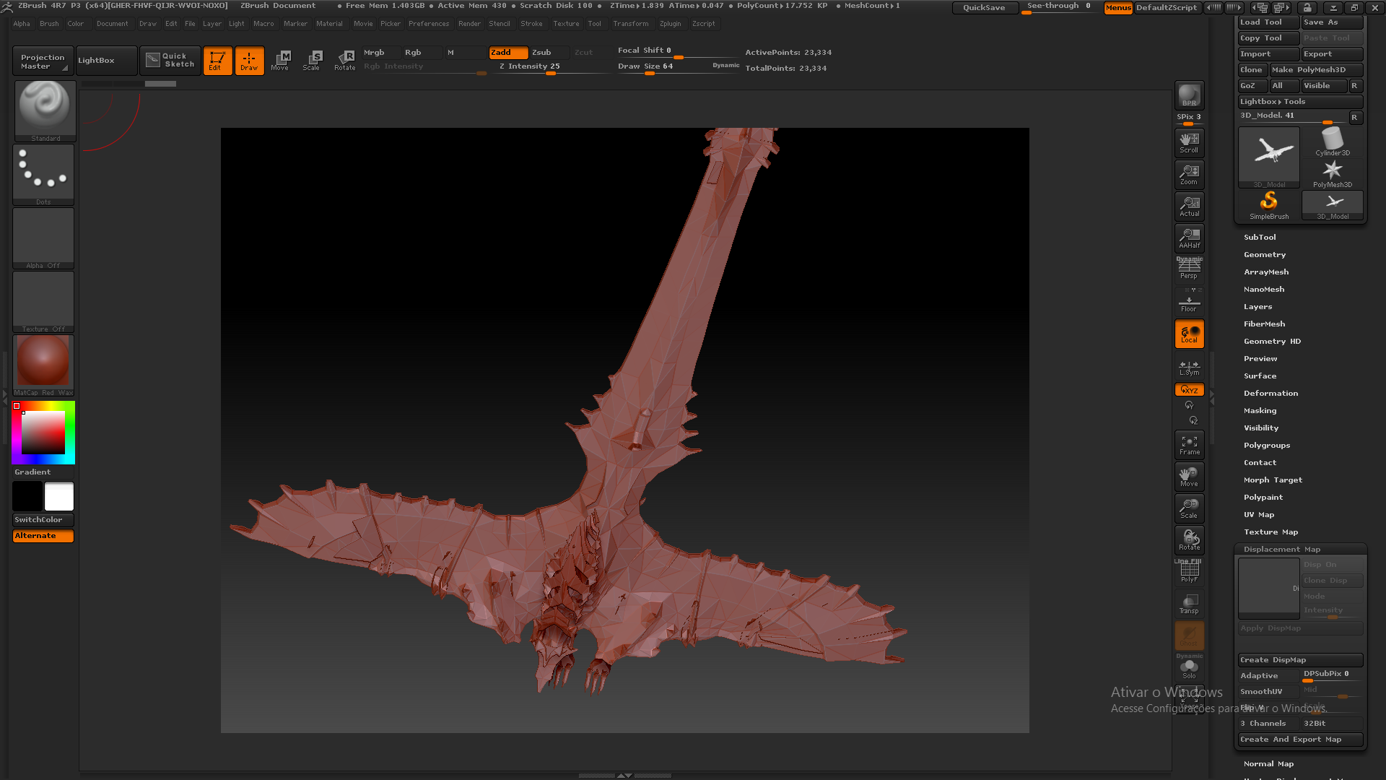Image resolution: width=1386 pixels, height=780 pixels.
Task: Open the Preferences menu
Action: click(x=429, y=24)
